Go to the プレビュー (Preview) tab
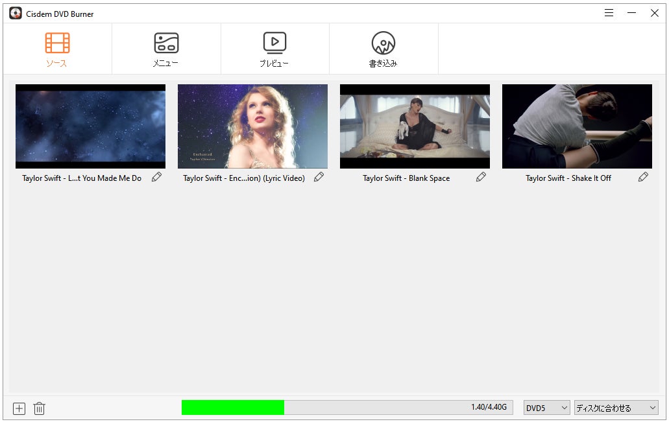 pos(274,49)
